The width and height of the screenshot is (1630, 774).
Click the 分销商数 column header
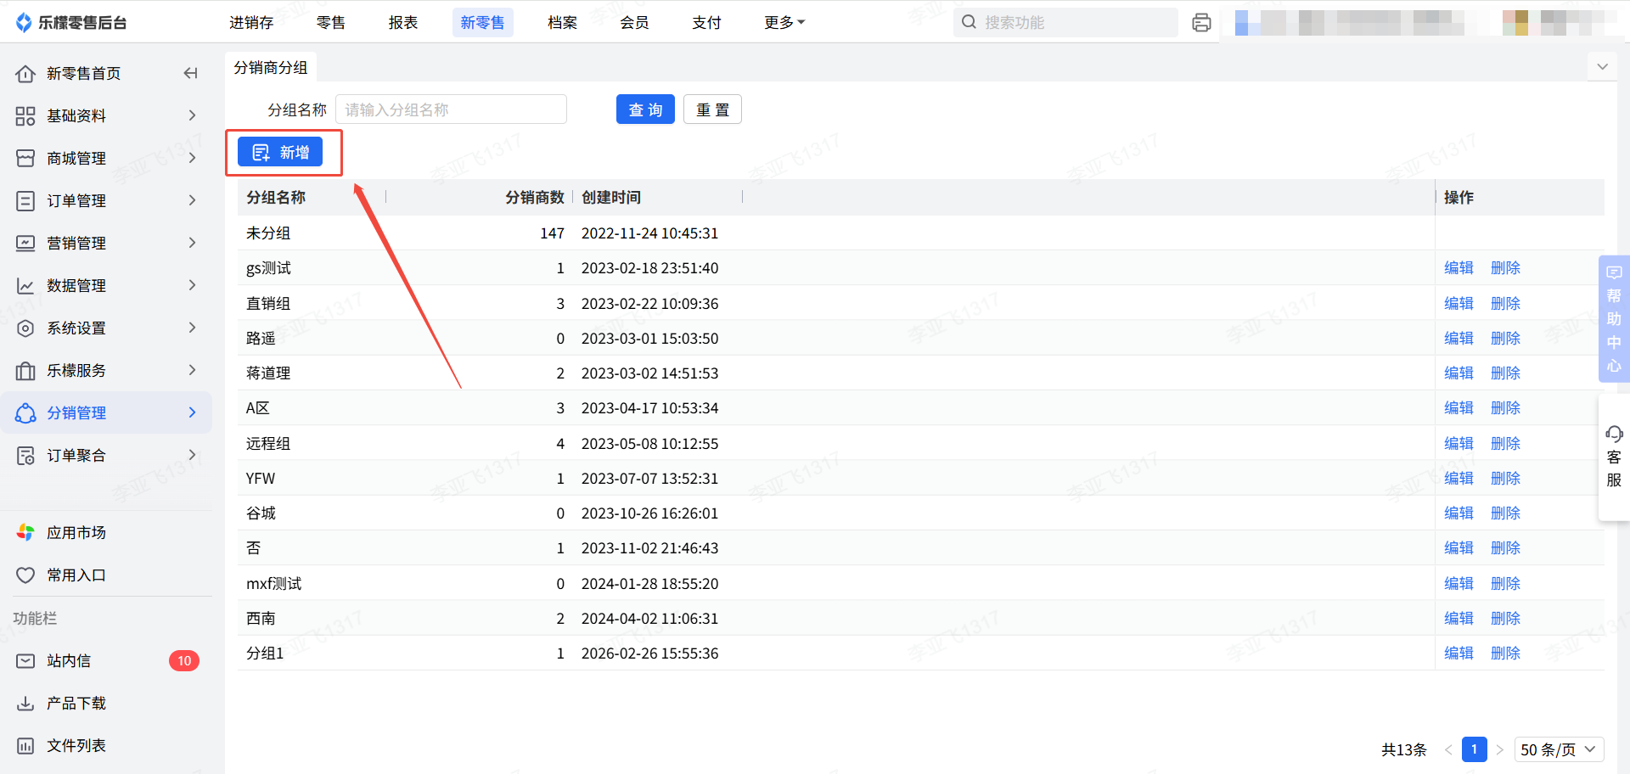click(x=535, y=198)
